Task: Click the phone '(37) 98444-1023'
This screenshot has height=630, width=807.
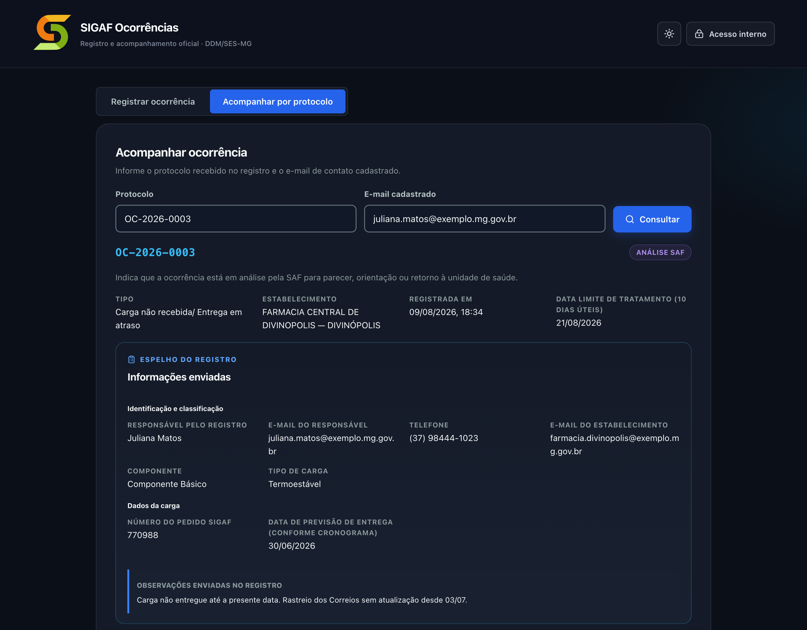Action: coord(444,438)
